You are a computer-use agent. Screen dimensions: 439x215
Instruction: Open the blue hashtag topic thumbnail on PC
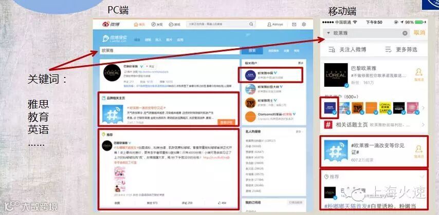(113, 114)
